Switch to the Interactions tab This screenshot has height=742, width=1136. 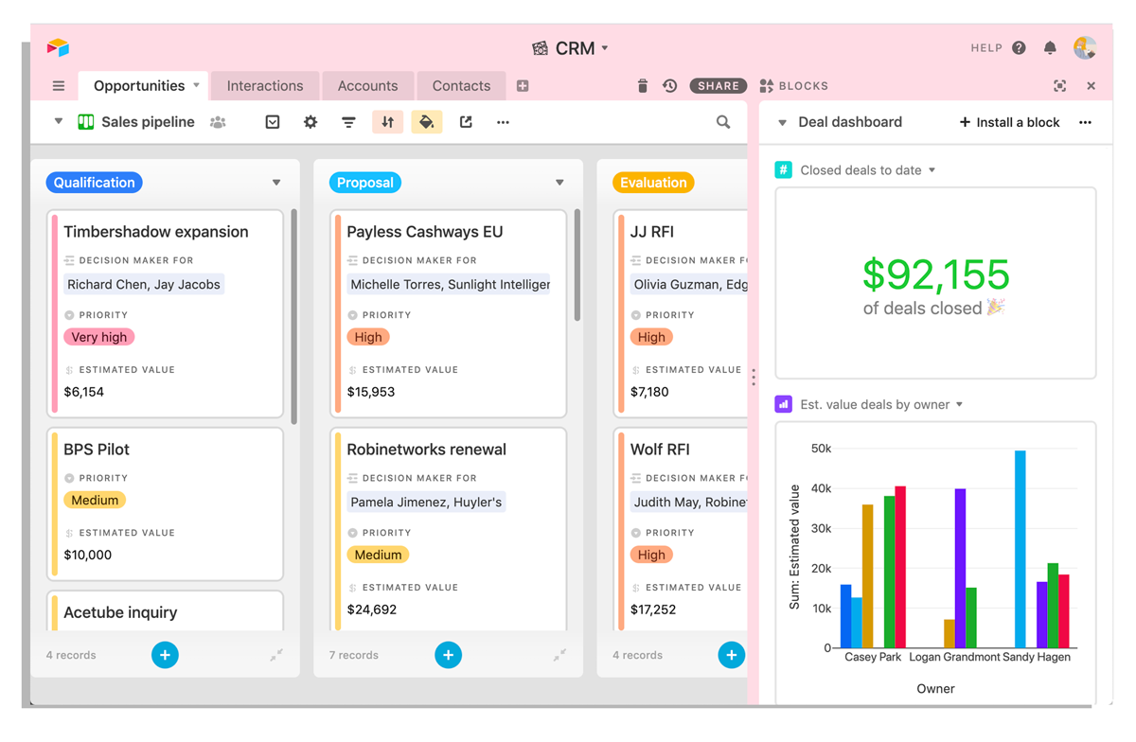coord(265,85)
